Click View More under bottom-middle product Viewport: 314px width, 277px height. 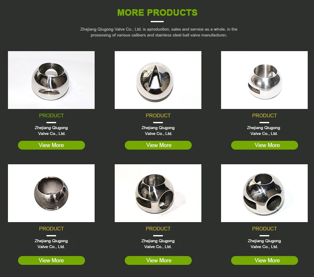[158, 260]
